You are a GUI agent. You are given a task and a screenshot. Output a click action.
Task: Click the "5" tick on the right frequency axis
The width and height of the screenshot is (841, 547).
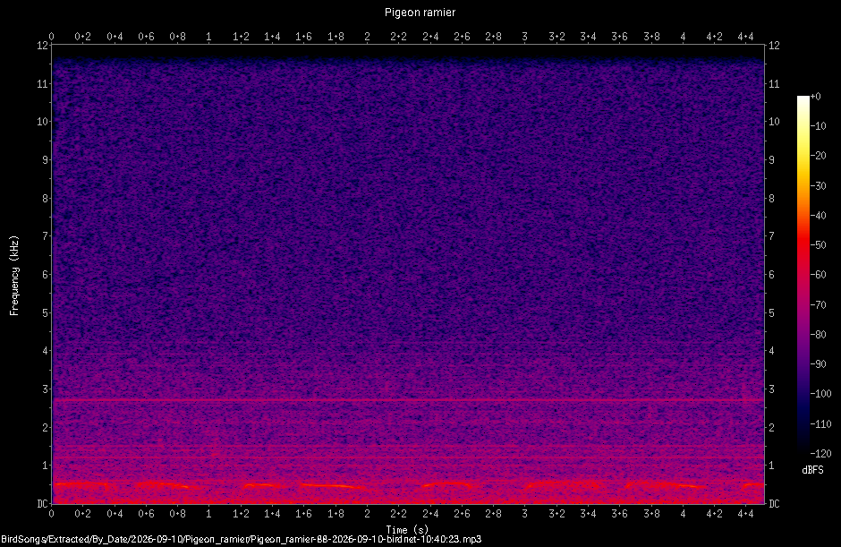[x=772, y=313]
